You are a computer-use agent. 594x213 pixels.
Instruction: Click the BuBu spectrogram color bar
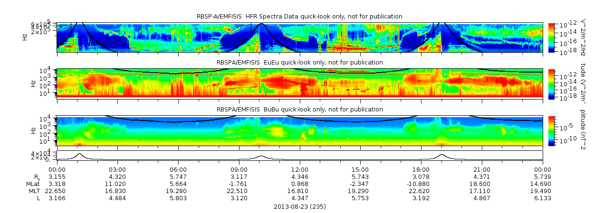click(551, 130)
